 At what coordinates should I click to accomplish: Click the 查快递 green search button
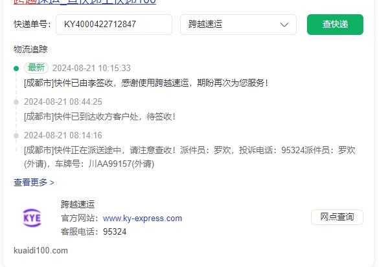(x=335, y=25)
